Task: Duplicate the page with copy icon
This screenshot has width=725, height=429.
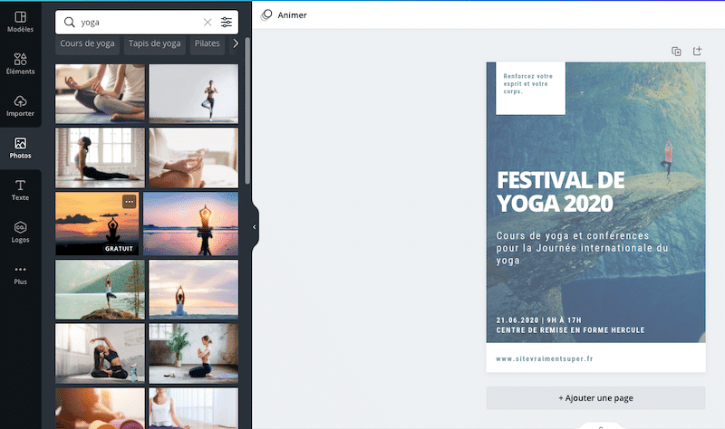Action: pyautogui.click(x=676, y=52)
